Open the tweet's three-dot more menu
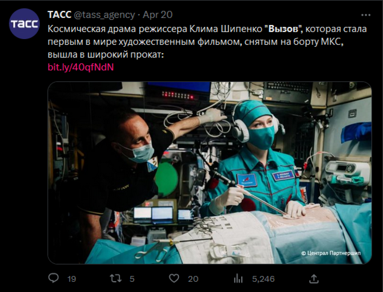 [365, 15]
